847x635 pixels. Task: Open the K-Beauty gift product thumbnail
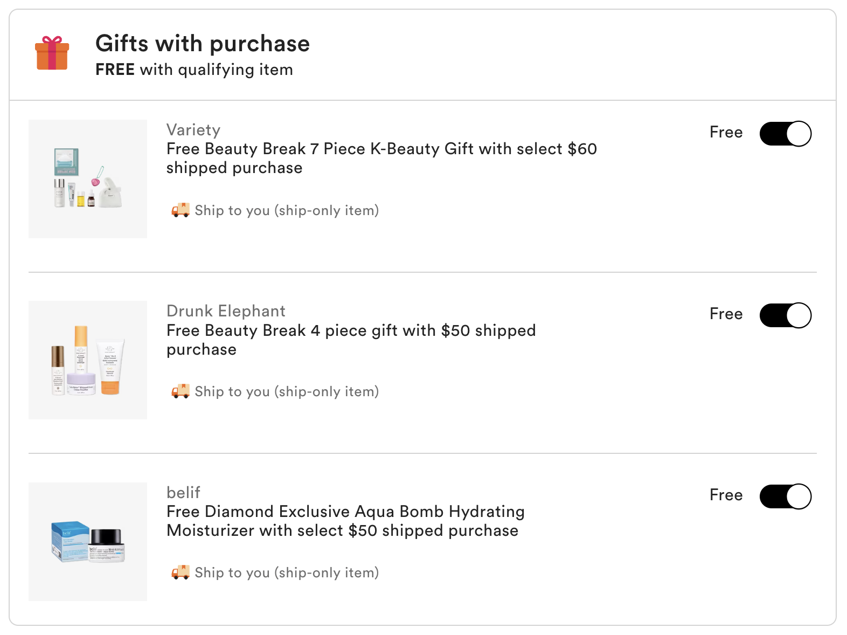(88, 179)
